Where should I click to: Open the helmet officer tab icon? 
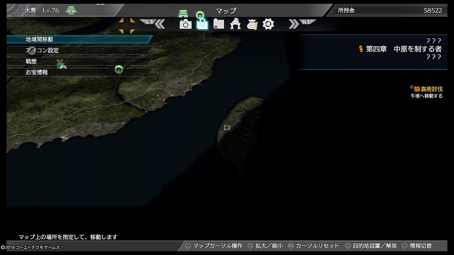click(x=235, y=24)
